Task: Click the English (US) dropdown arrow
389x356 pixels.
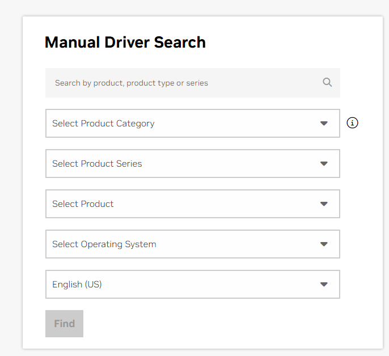Action: (324, 285)
